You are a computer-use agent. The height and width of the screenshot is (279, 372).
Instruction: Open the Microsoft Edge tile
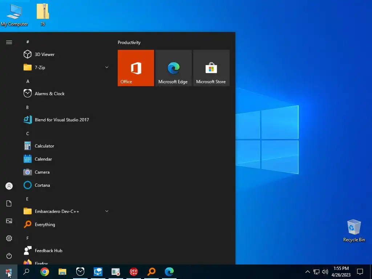(173, 68)
